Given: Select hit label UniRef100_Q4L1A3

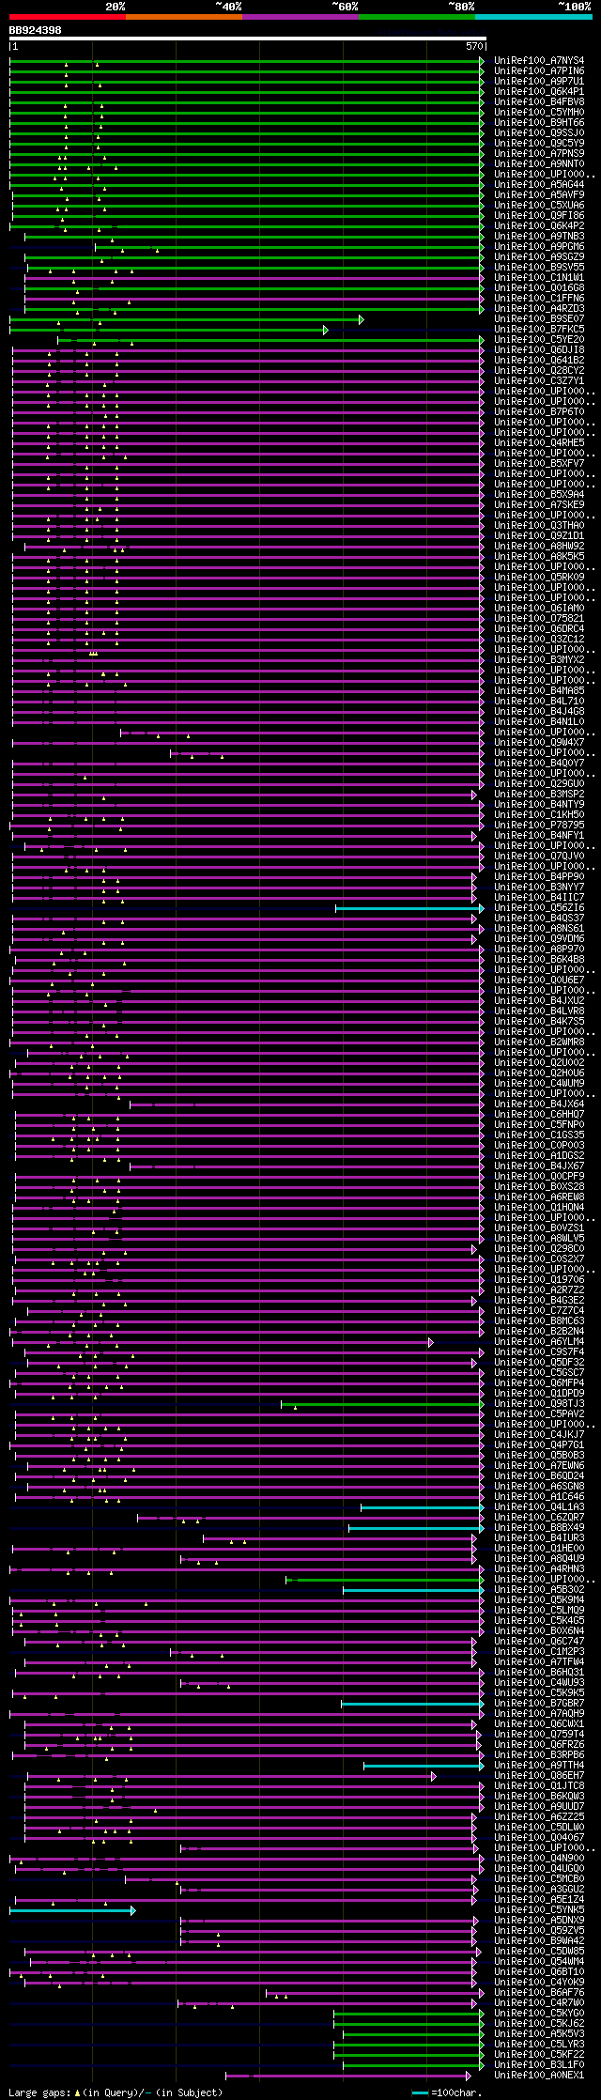Looking at the screenshot, I should 539,1507.
